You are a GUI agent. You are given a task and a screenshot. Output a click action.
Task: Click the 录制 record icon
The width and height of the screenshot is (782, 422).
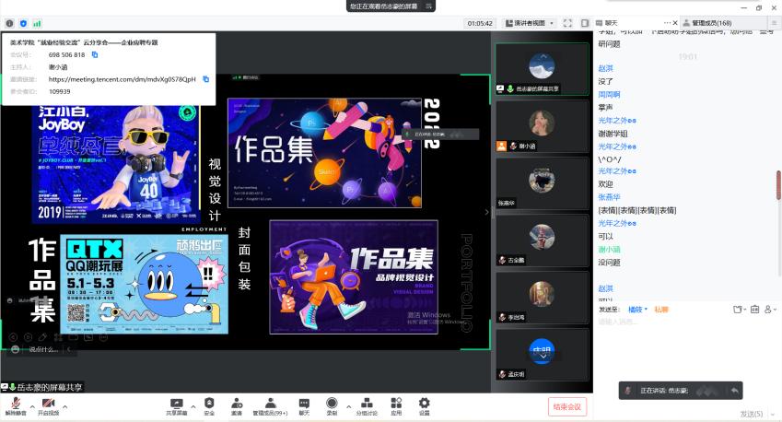pyautogui.click(x=332, y=403)
